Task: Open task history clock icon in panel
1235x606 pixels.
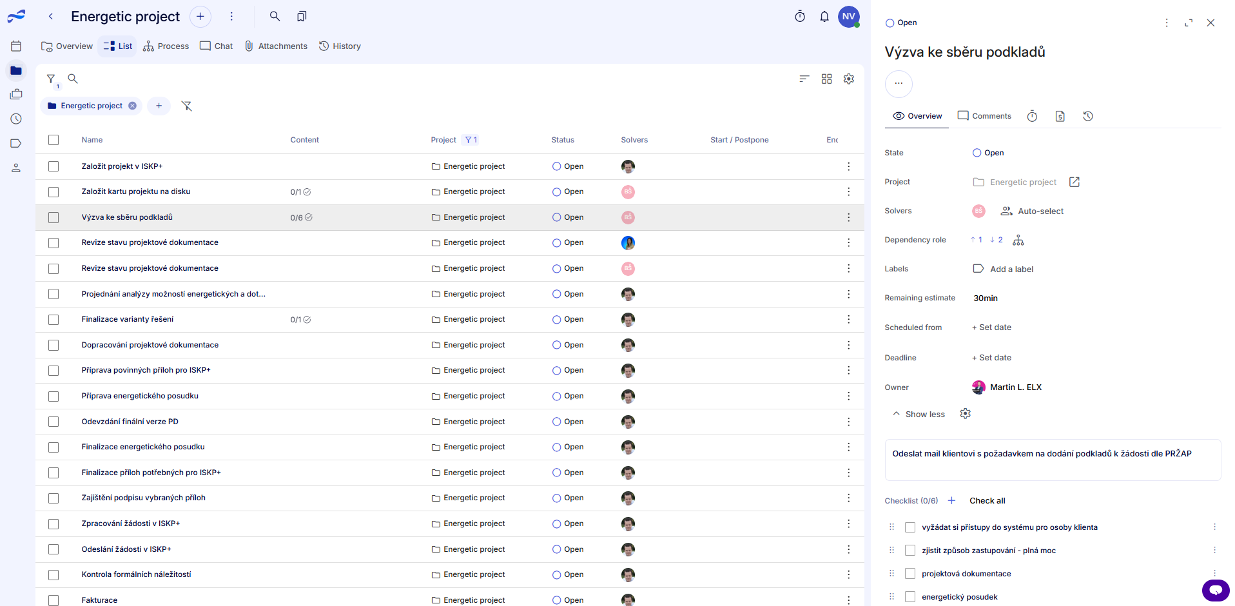Action: point(1087,116)
